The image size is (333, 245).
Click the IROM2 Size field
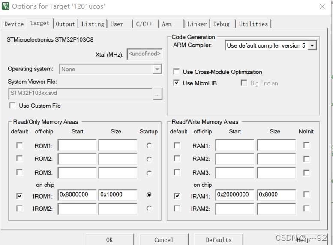pyautogui.click(x=118, y=209)
